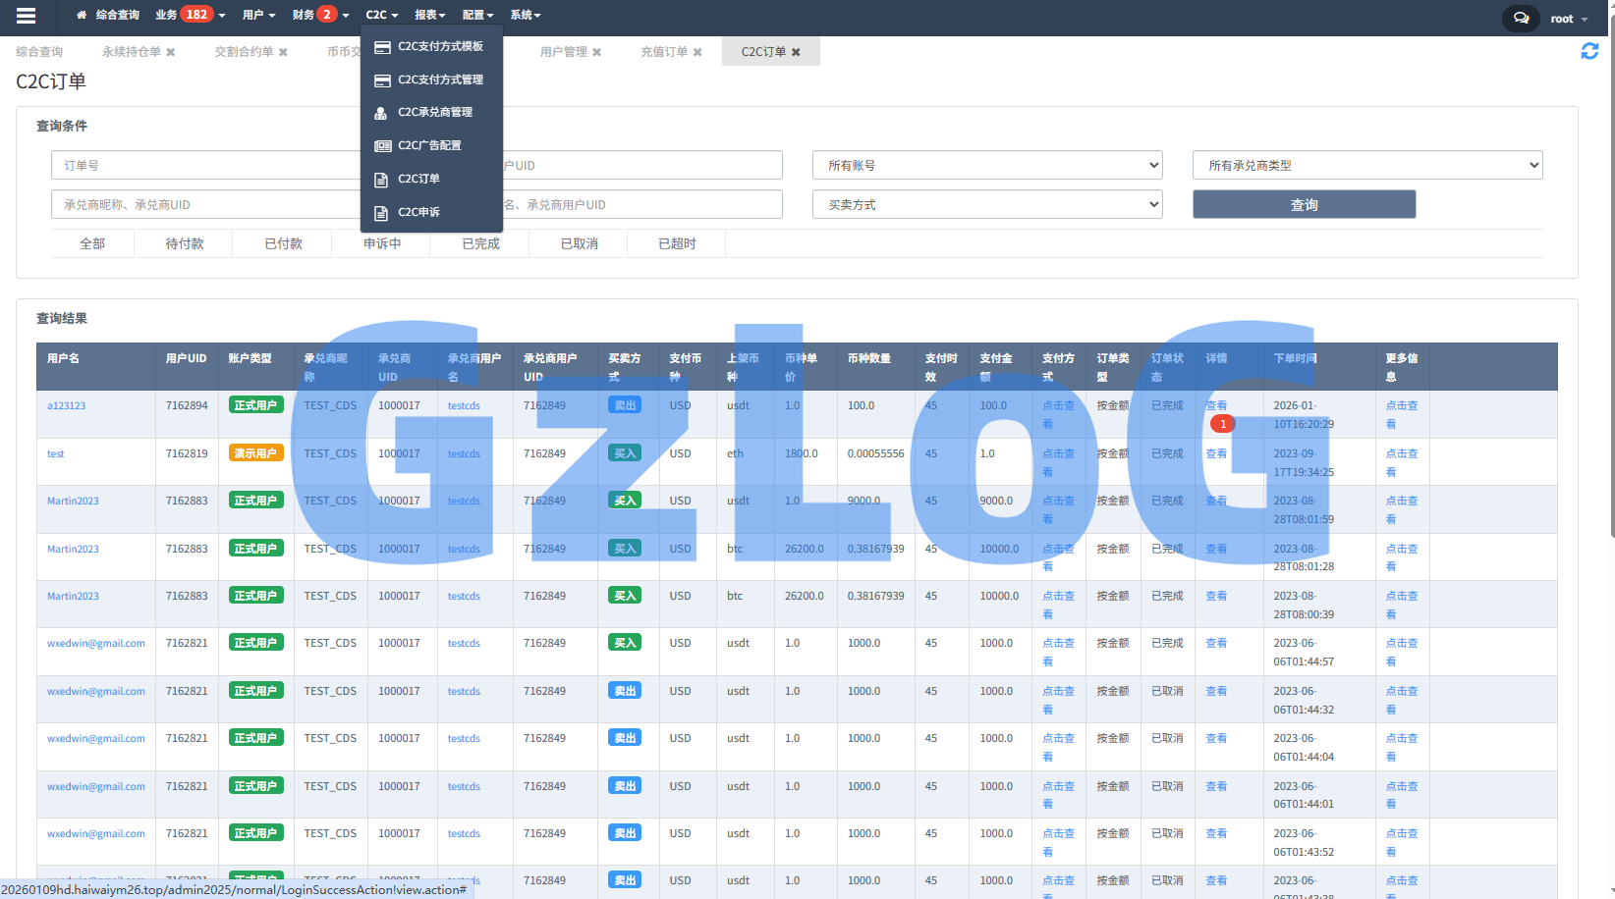Open the 所有承兑商类型 dropdown
This screenshot has height=899, width=1615.
coord(1367,165)
